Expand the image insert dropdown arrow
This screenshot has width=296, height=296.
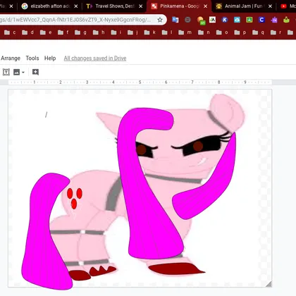[23, 72]
